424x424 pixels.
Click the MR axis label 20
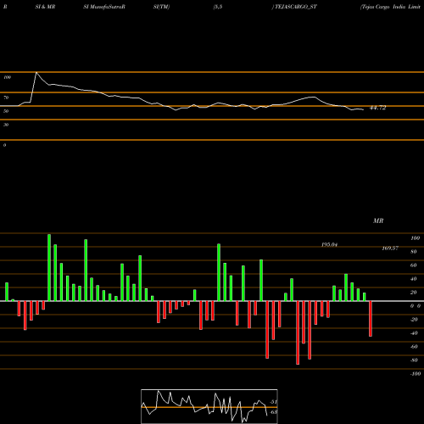click(414, 293)
